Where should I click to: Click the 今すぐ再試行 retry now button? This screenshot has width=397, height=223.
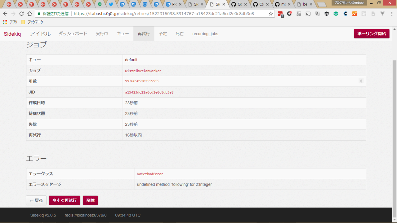tap(65, 200)
